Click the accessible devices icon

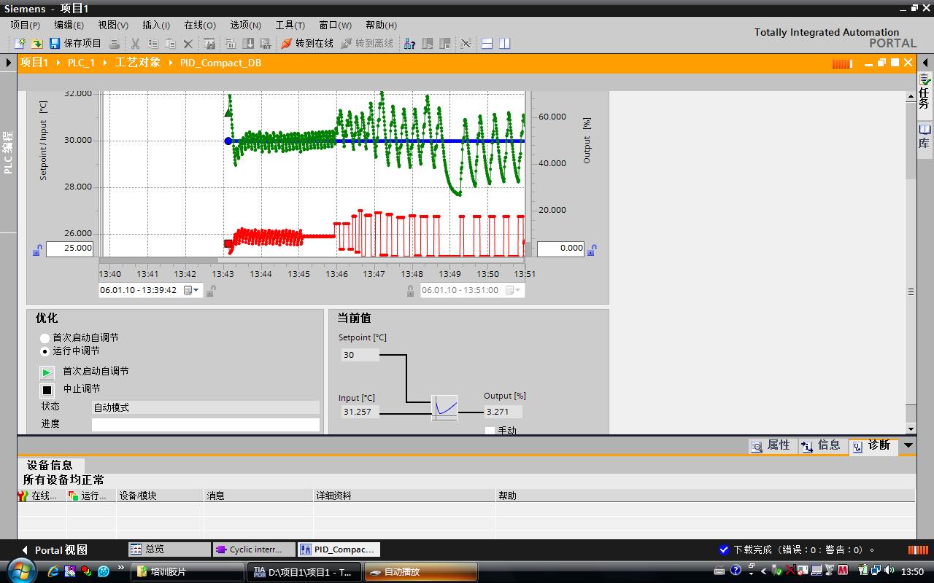(410, 44)
